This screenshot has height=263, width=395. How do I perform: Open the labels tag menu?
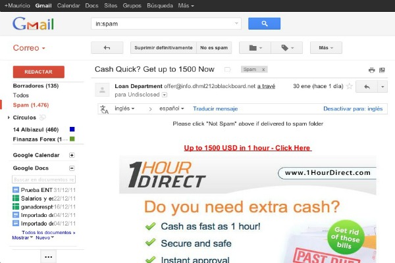click(286, 48)
